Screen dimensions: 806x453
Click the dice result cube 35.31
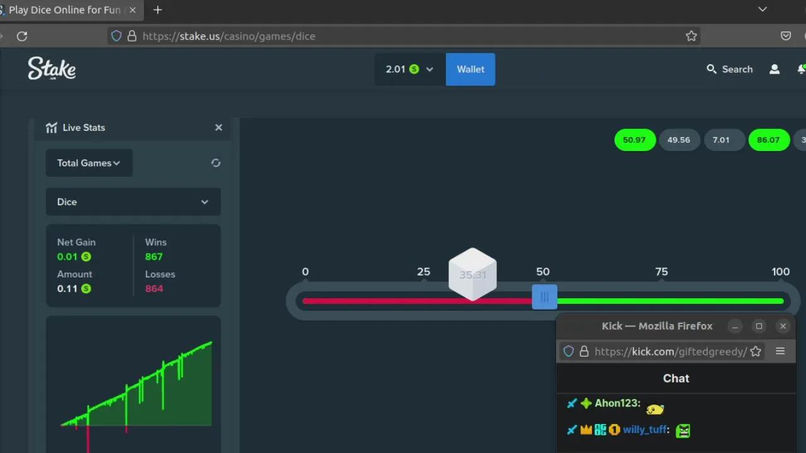coord(472,274)
